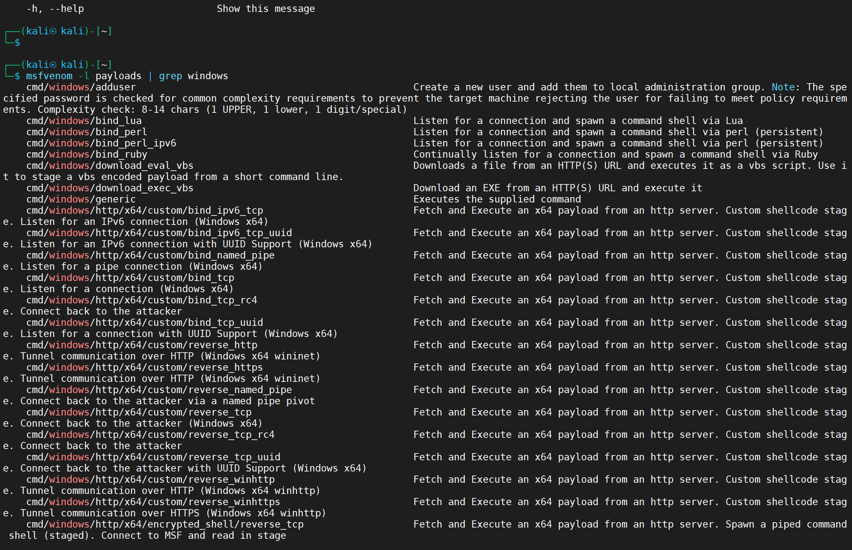
Task: Click the cmd/windows/bind_perl_ipv6 payload entry
Action: pyautogui.click(x=101, y=143)
